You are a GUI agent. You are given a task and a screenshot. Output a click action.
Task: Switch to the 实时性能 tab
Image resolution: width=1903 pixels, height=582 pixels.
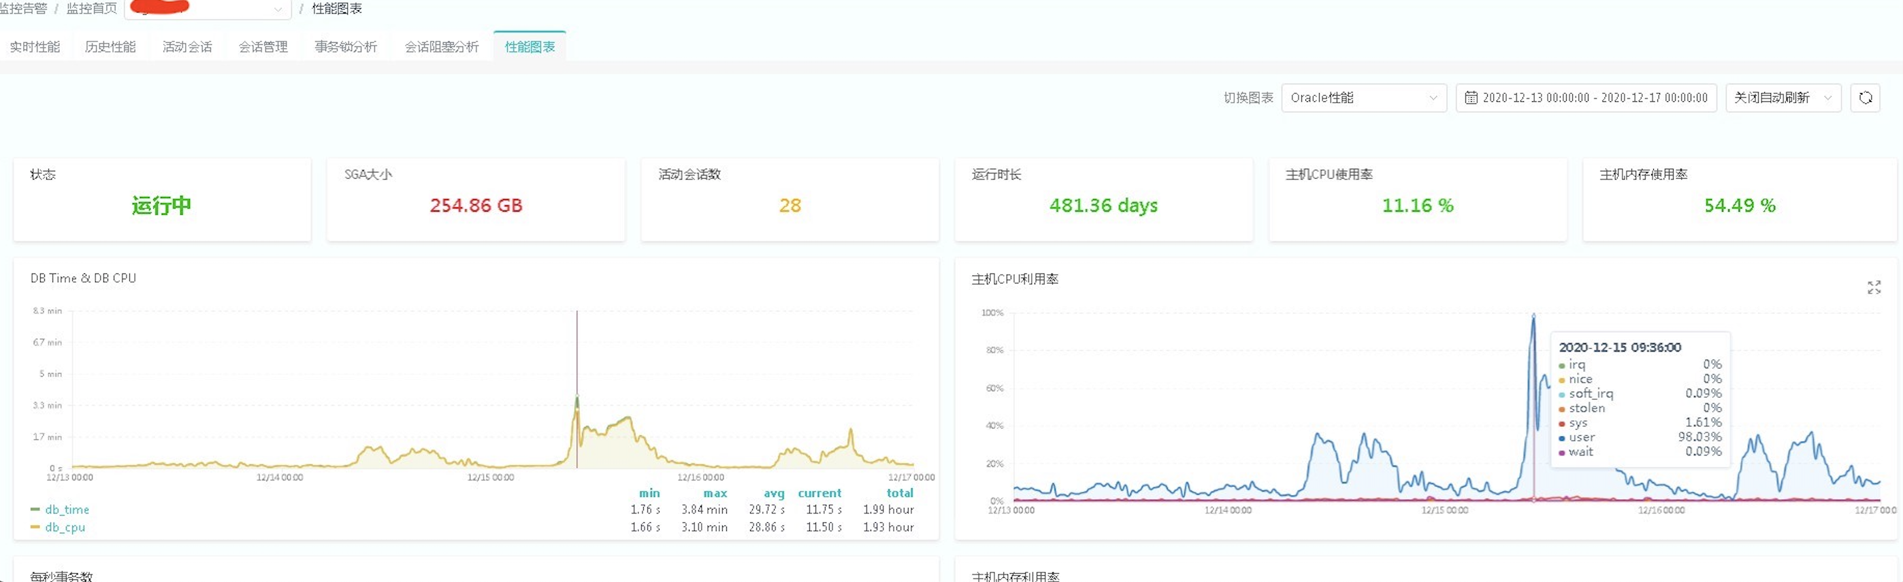[x=35, y=46]
